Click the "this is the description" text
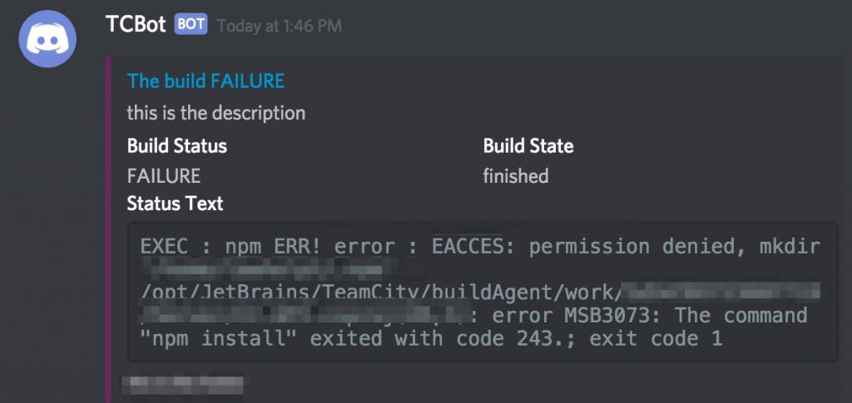 (x=215, y=112)
